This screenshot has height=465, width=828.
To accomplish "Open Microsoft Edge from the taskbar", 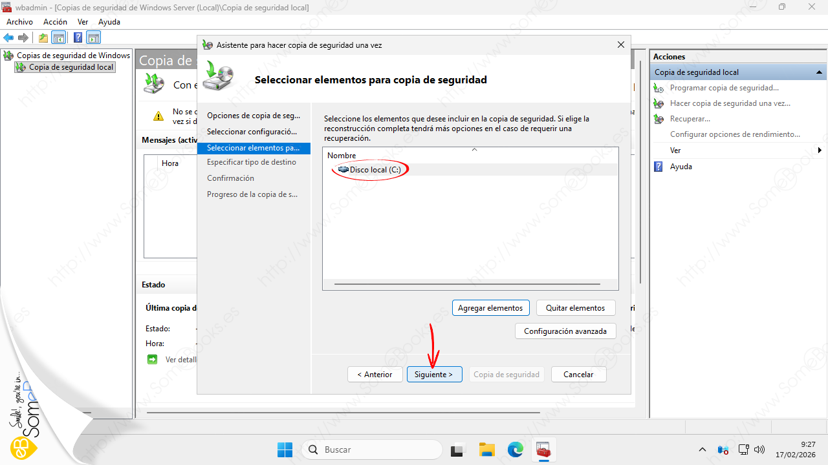I will 515,449.
